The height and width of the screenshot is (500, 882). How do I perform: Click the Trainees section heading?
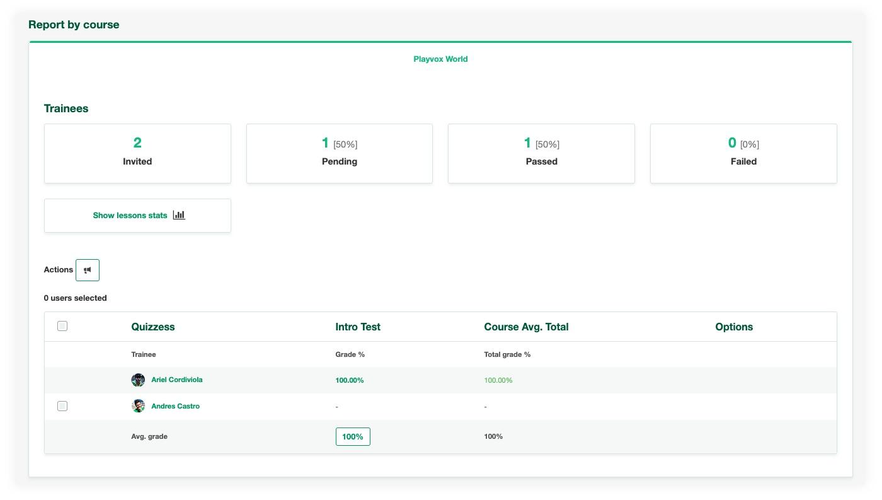(x=66, y=108)
